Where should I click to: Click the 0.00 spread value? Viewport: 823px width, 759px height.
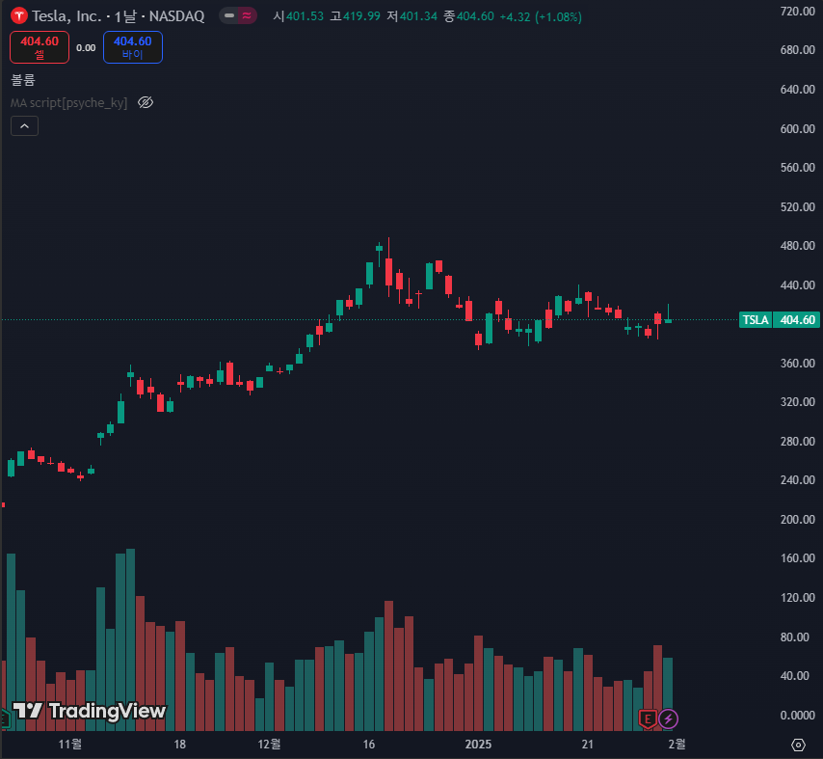coord(86,48)
